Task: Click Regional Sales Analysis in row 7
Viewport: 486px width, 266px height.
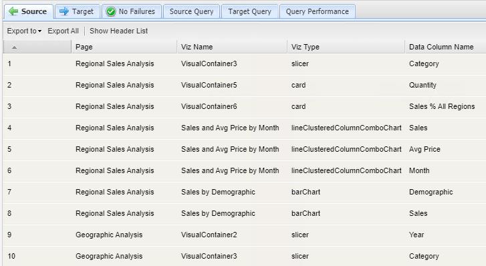Action: click(x=115, y=192)
